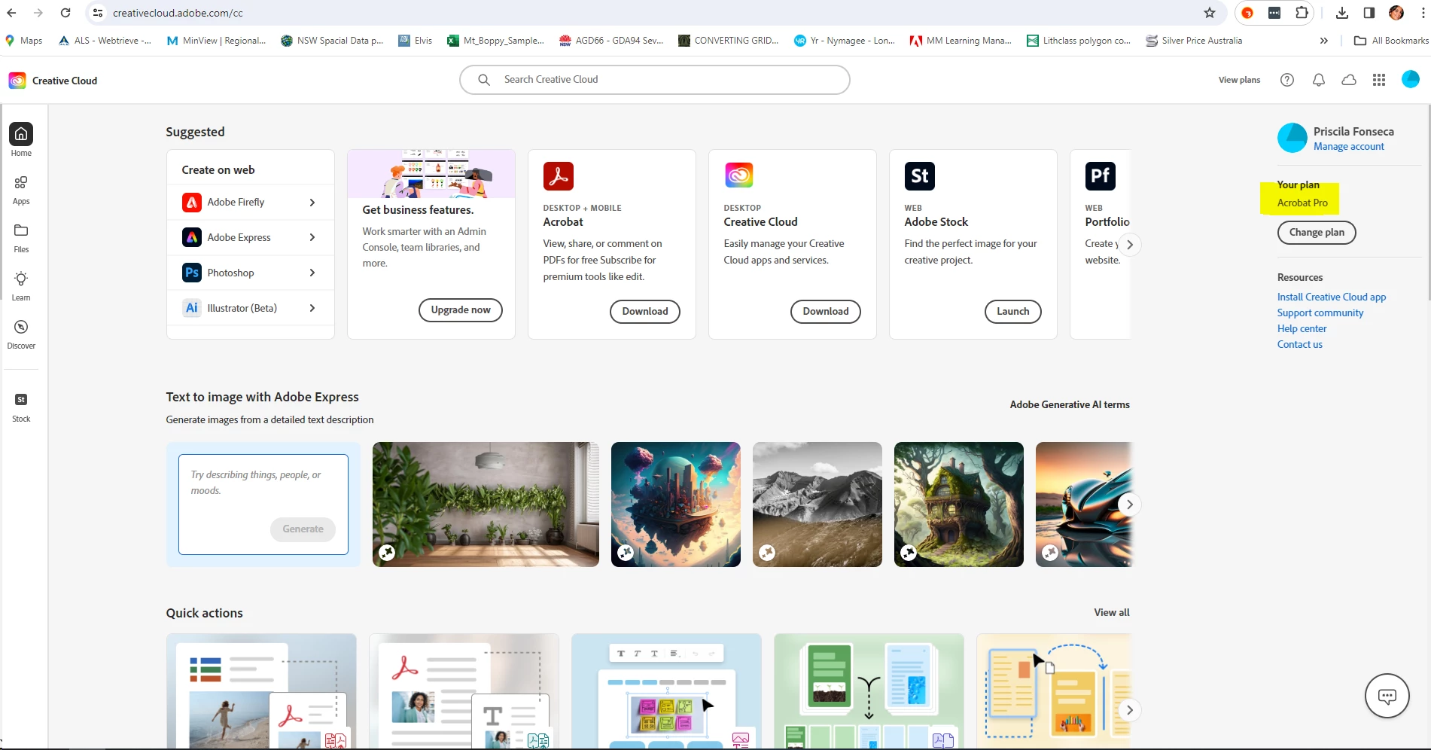
Task: Open the Files section in sidebar
Action: tap(21, 238)
